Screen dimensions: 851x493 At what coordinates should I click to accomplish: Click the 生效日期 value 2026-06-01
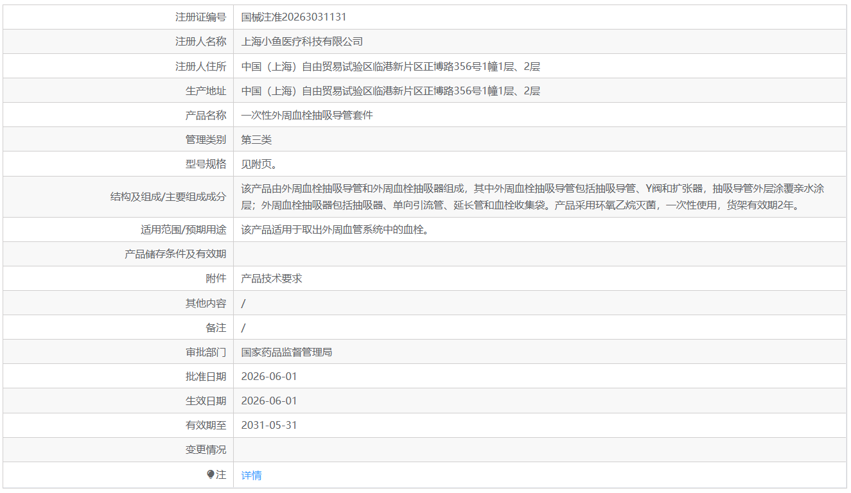tap(269, 401)
